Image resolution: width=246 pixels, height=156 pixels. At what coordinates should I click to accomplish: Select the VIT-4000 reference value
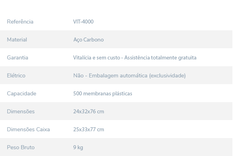coord(83,22)
